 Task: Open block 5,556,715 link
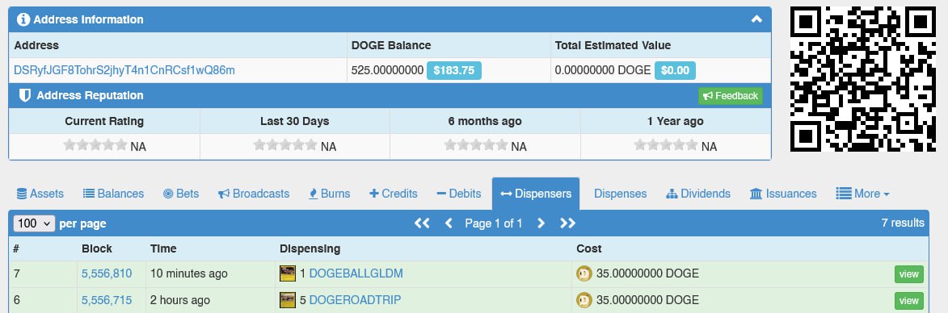click(107, 300)
